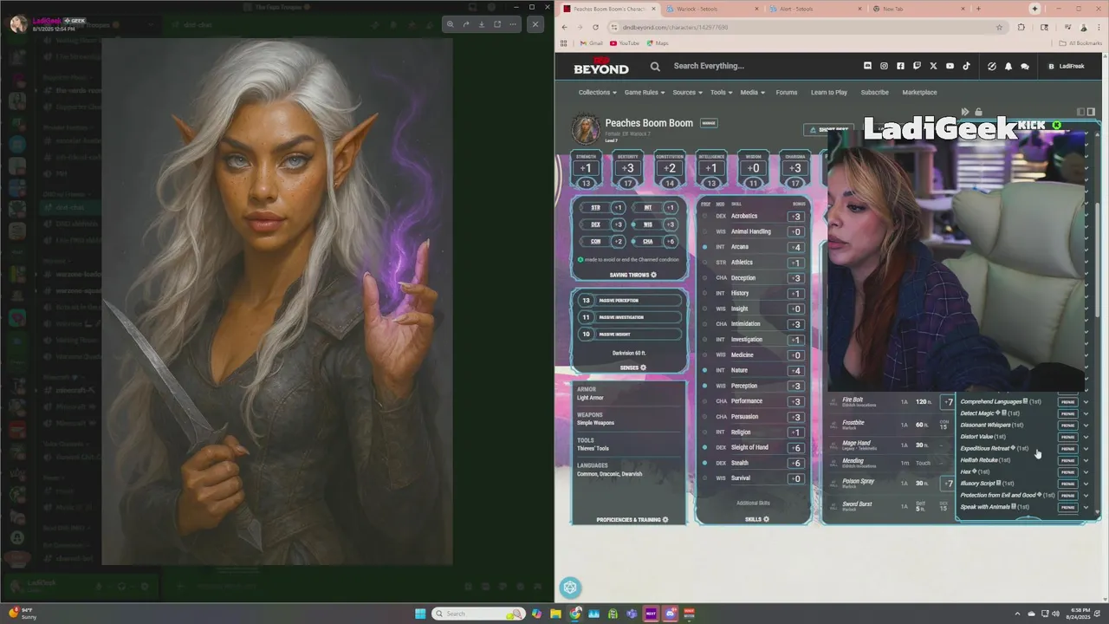Open D&D Beyond Twitch icon
1109x624 pixels.
[917, 66]
